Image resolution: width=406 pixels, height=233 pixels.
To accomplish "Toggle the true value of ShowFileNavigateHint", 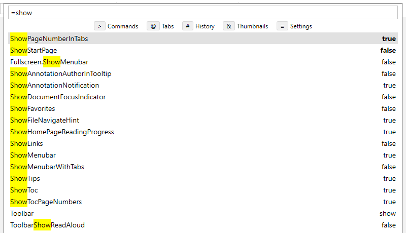I will 389,120.
